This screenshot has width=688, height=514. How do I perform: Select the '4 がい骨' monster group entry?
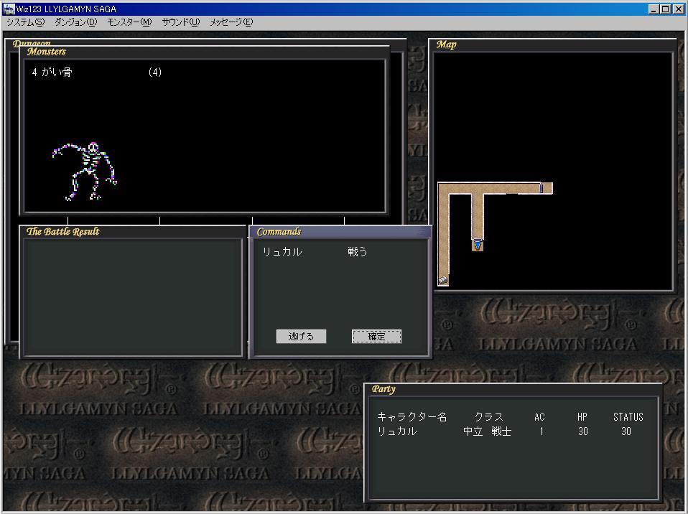(52, 72)
